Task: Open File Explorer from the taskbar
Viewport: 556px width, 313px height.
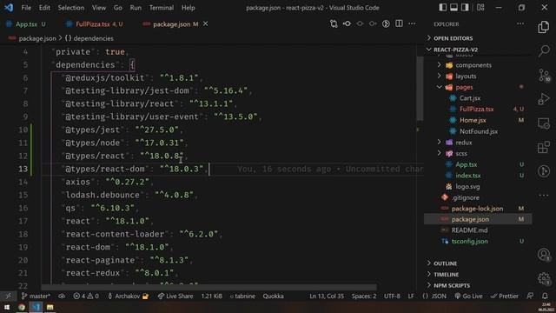Action: coord(50,307)
